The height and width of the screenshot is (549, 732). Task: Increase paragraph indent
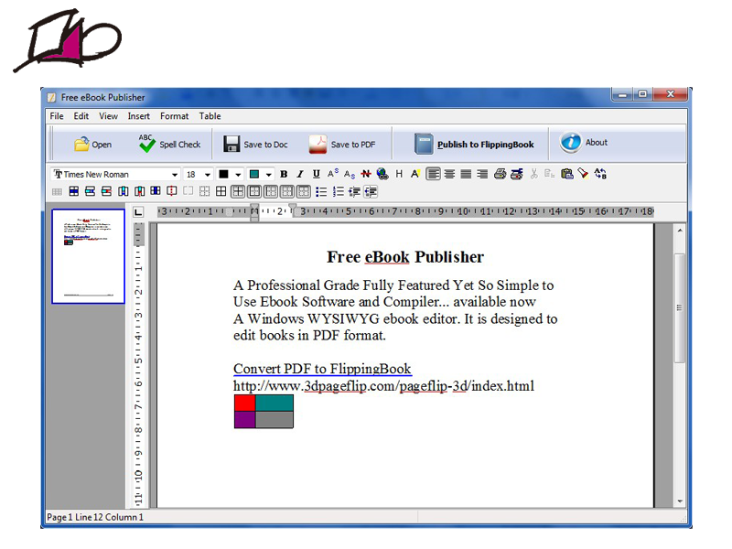[354, 191]
